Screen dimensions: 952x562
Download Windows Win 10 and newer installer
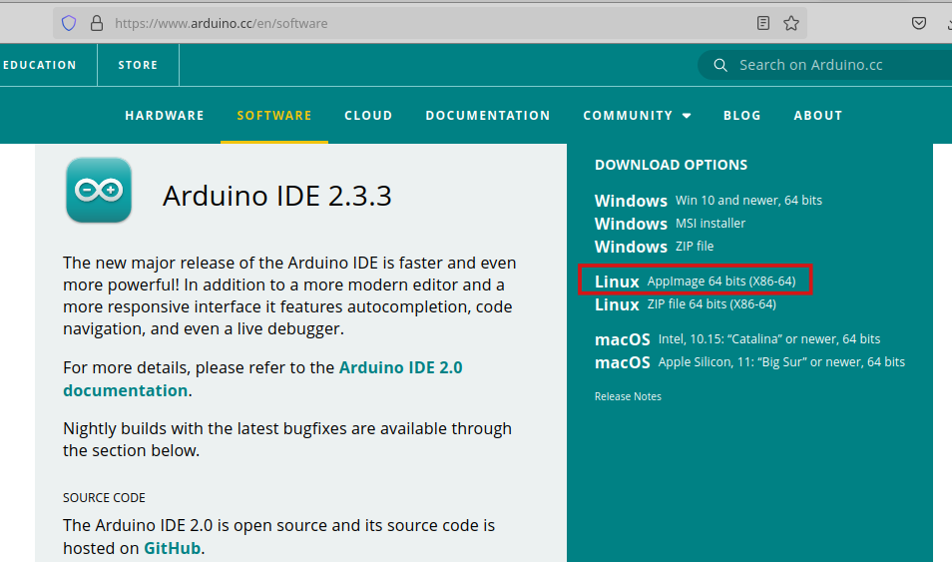(x=708, y=201)
